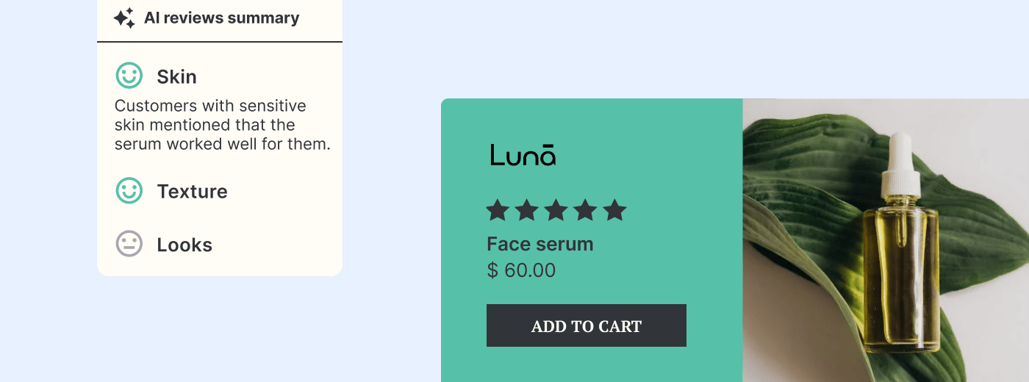Click the green smiley next to Texture

tap(129, 191)
